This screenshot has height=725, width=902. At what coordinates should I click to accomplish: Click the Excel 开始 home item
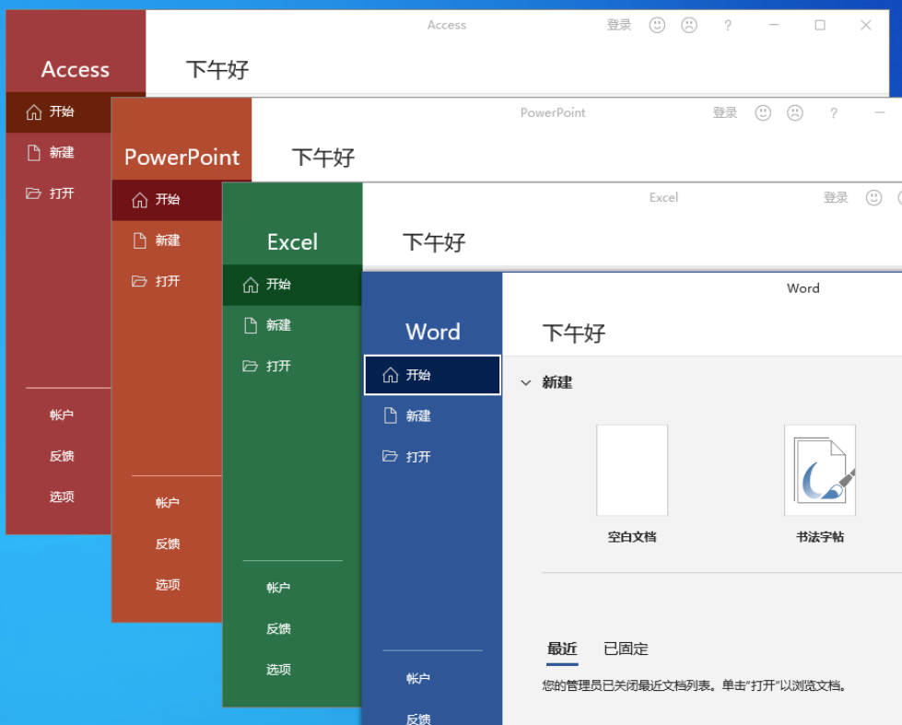coord(292,285)
